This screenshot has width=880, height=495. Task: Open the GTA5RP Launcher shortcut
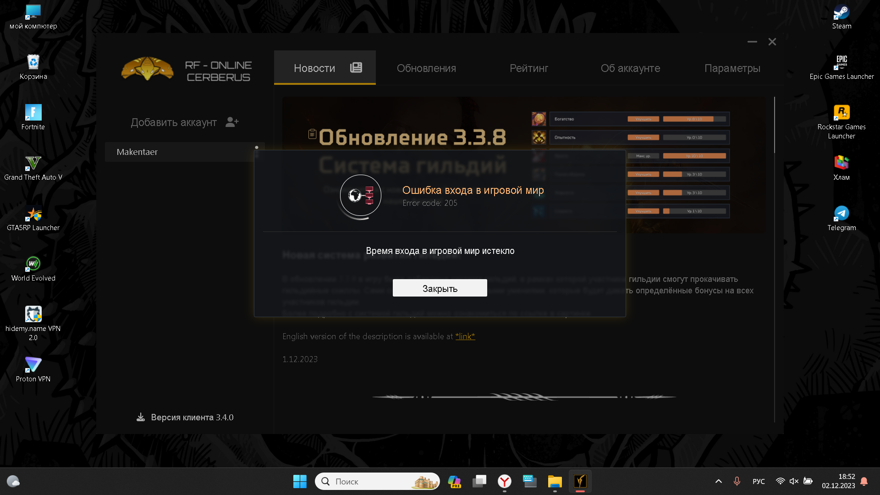pyautogui.click(x=33, y=219)
